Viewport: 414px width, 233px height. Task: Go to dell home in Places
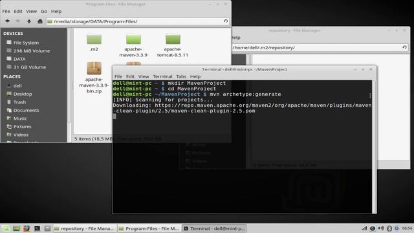(14, 85)
